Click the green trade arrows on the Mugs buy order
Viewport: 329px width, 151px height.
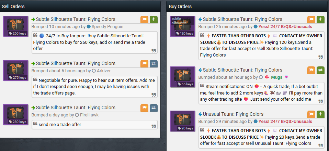(x=320, y=70)
